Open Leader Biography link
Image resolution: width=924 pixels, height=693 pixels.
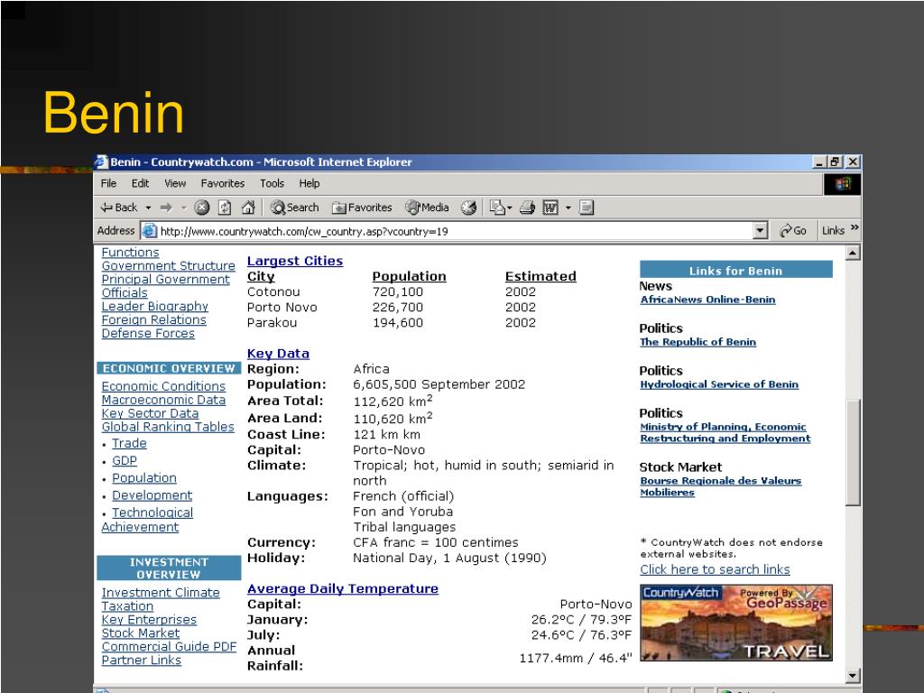pyautogui.click(x=155, y=307)
